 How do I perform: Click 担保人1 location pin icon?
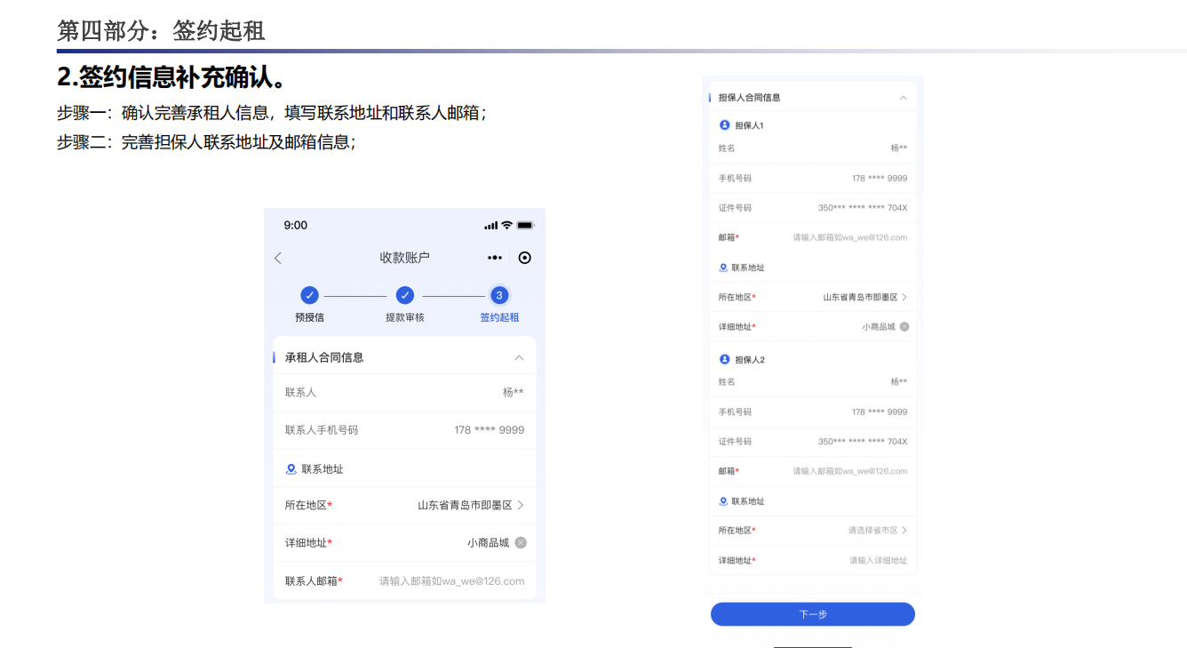(723, 268)
